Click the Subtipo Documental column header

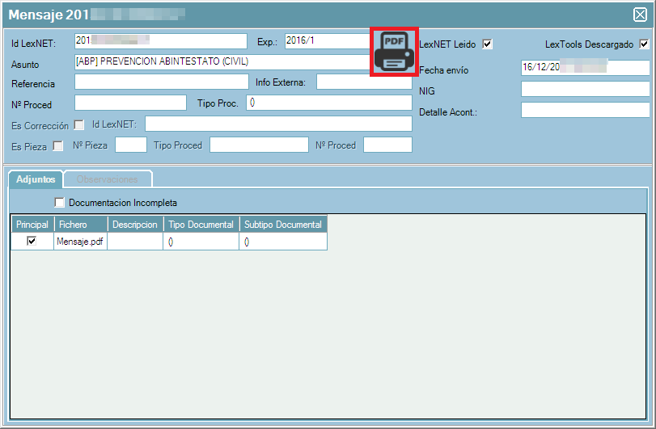tap(283, 225)
